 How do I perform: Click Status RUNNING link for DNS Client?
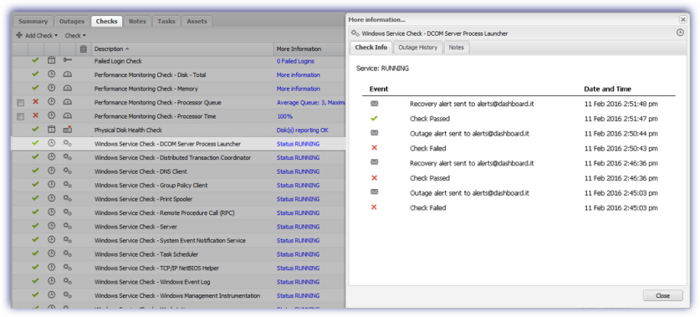298,172
